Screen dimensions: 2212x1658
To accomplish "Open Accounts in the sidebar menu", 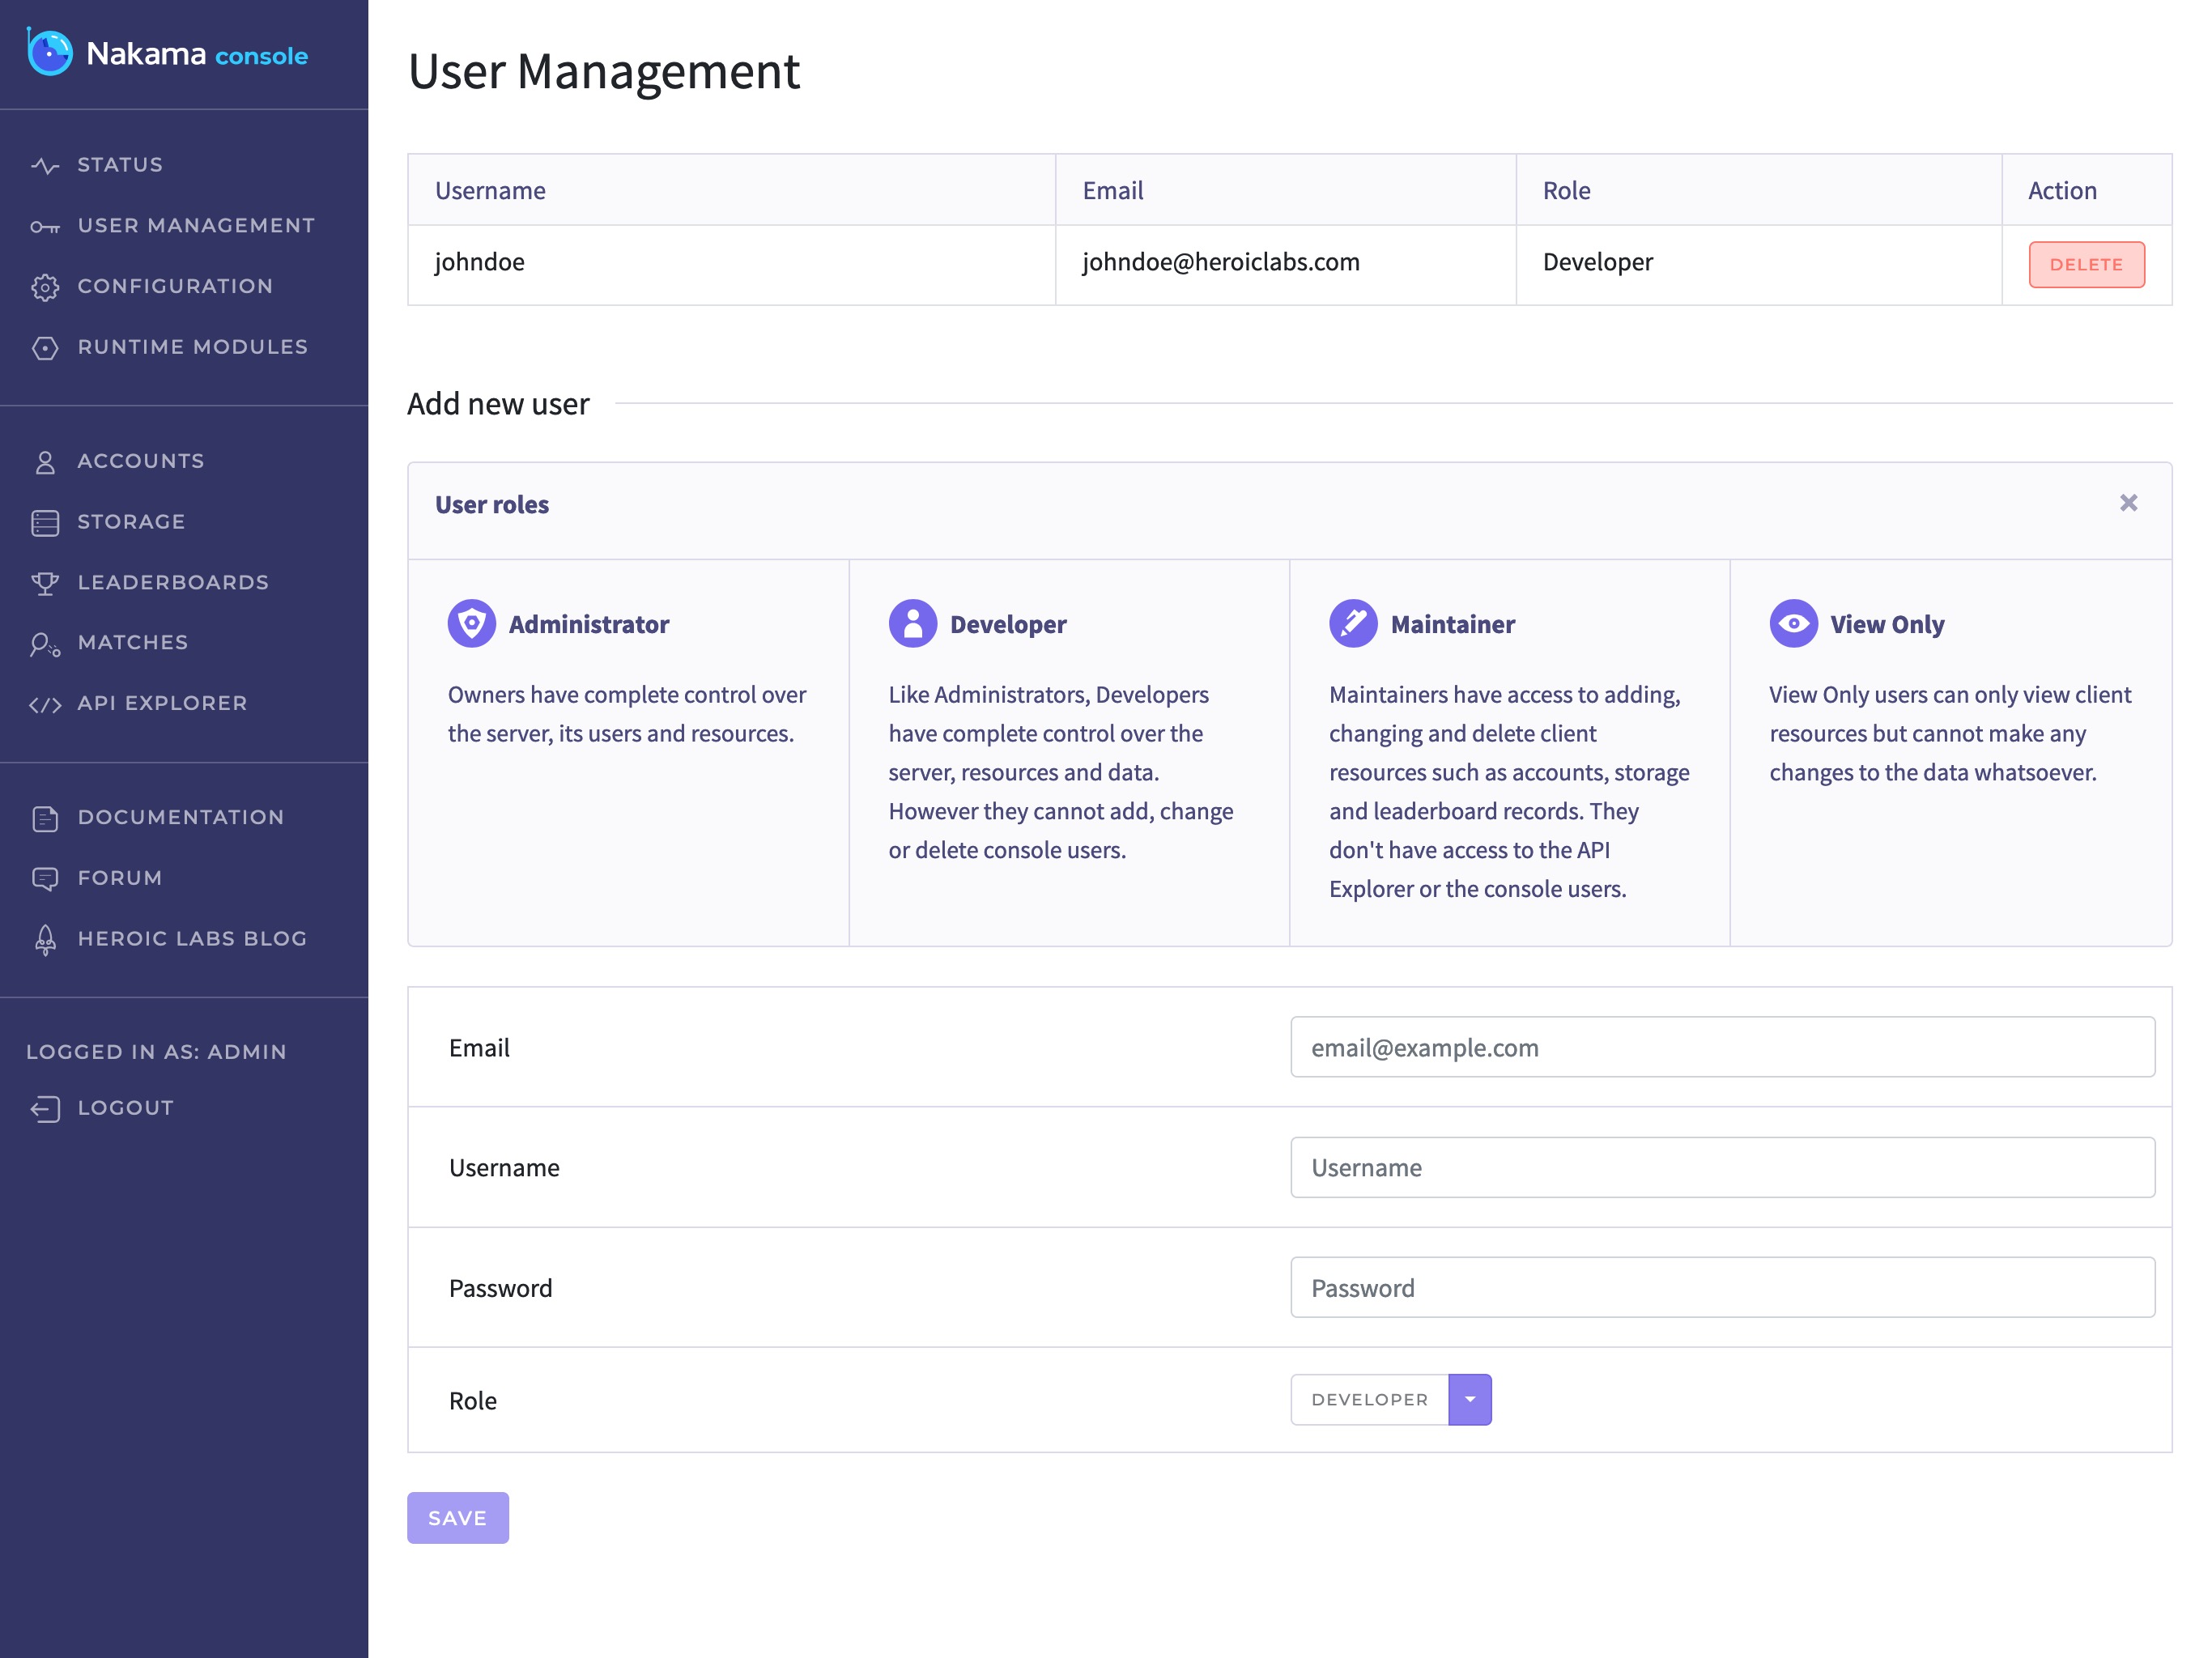I will (x=140, y=461).
